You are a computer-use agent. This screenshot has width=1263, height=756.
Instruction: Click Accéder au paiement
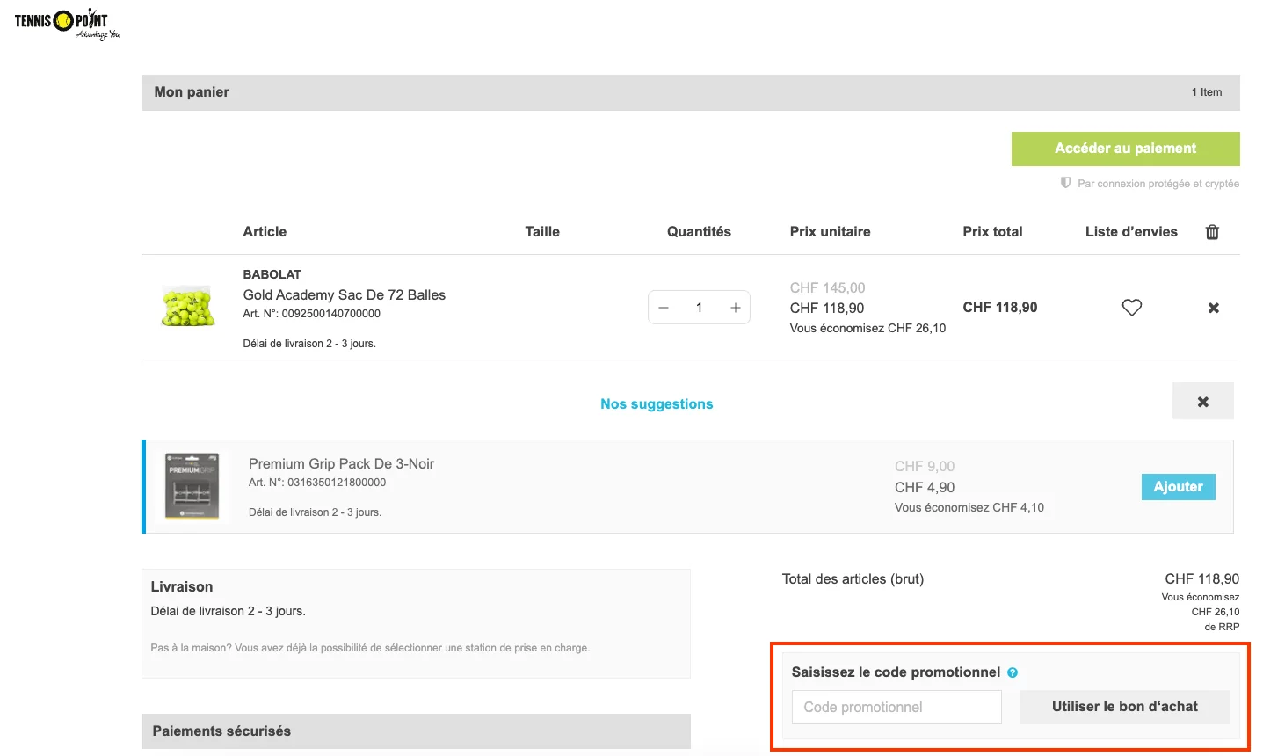click(1125, 148)
